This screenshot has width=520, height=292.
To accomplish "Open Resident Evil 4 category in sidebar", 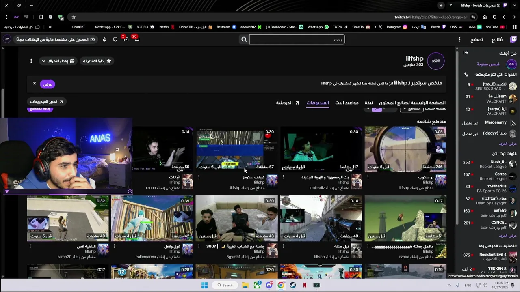I will [x=490, y=257].
